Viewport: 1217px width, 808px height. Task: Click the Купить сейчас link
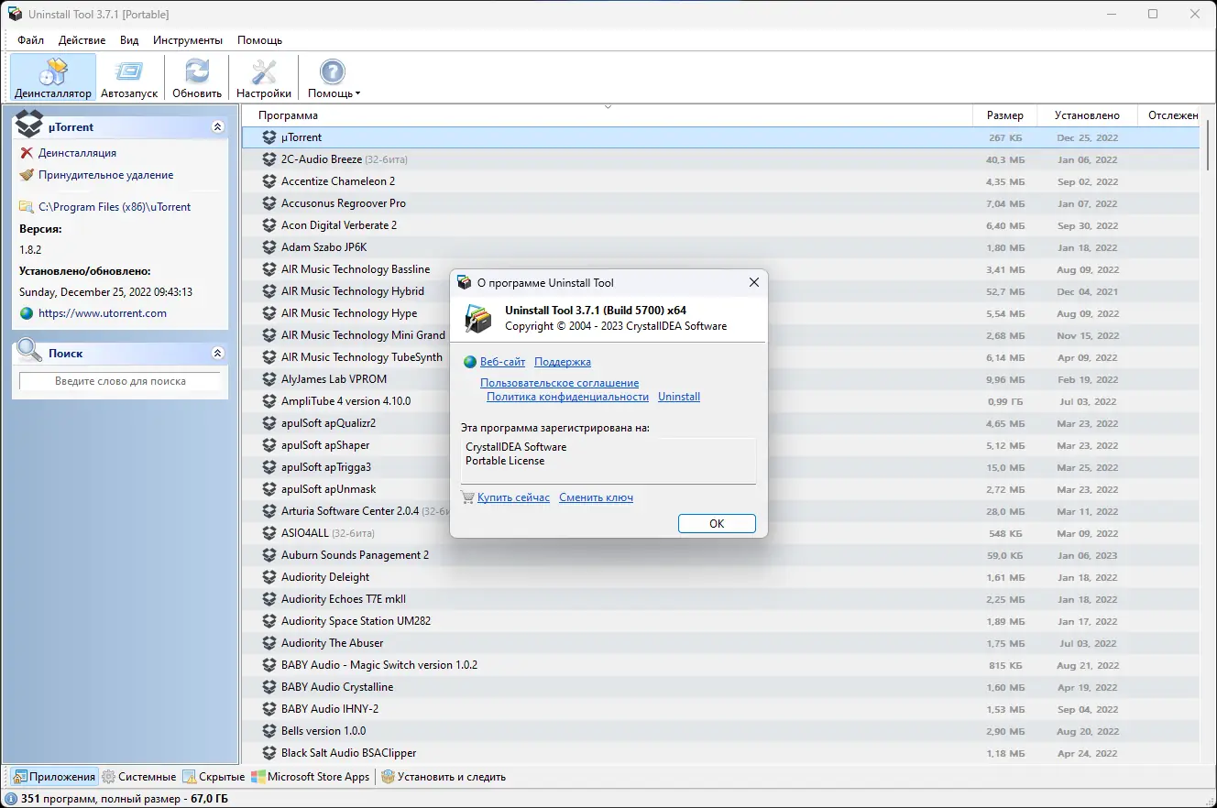[x=513, y=497]
